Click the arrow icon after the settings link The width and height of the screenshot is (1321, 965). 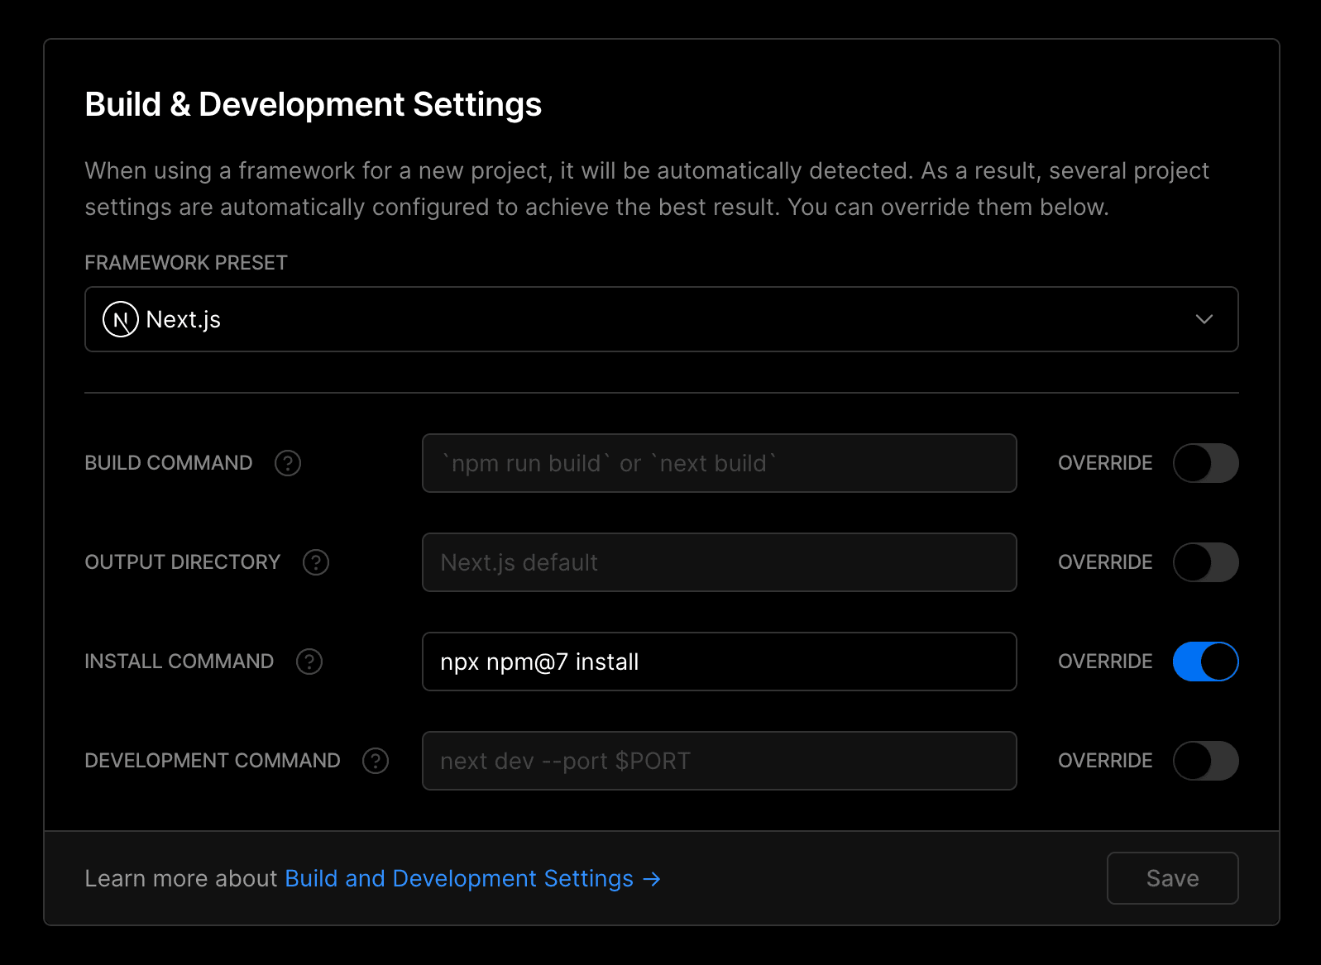click(x=652, y=879)
